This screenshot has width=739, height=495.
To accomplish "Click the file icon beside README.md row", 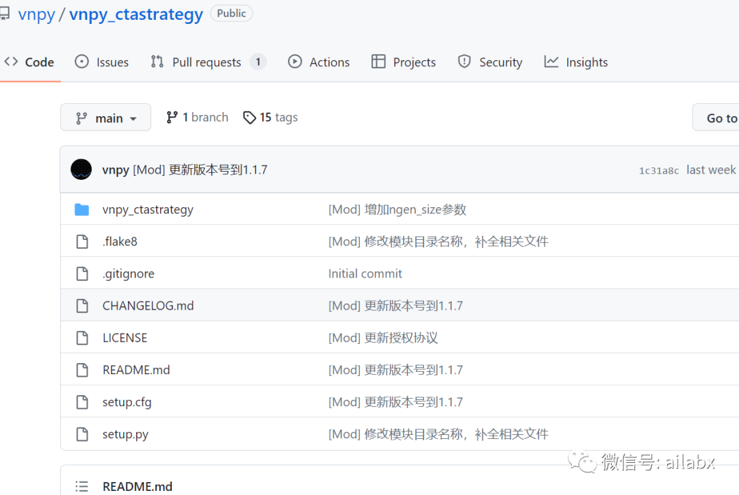I will (x=82, y=370).
